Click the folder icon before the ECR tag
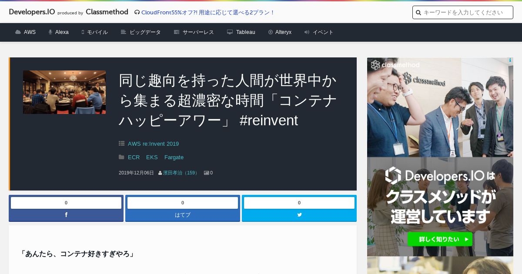This screenshot has width=522, height=274. (122, 157)
